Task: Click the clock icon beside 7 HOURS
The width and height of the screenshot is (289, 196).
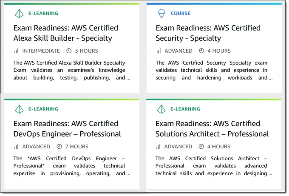Action: click(59, 146)
